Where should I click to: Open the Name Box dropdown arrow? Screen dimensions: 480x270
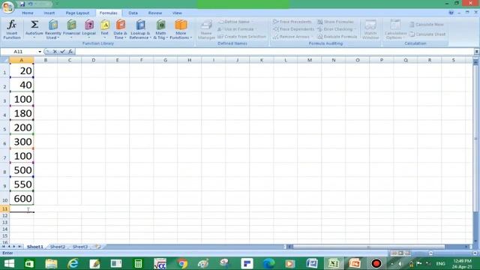40,52
